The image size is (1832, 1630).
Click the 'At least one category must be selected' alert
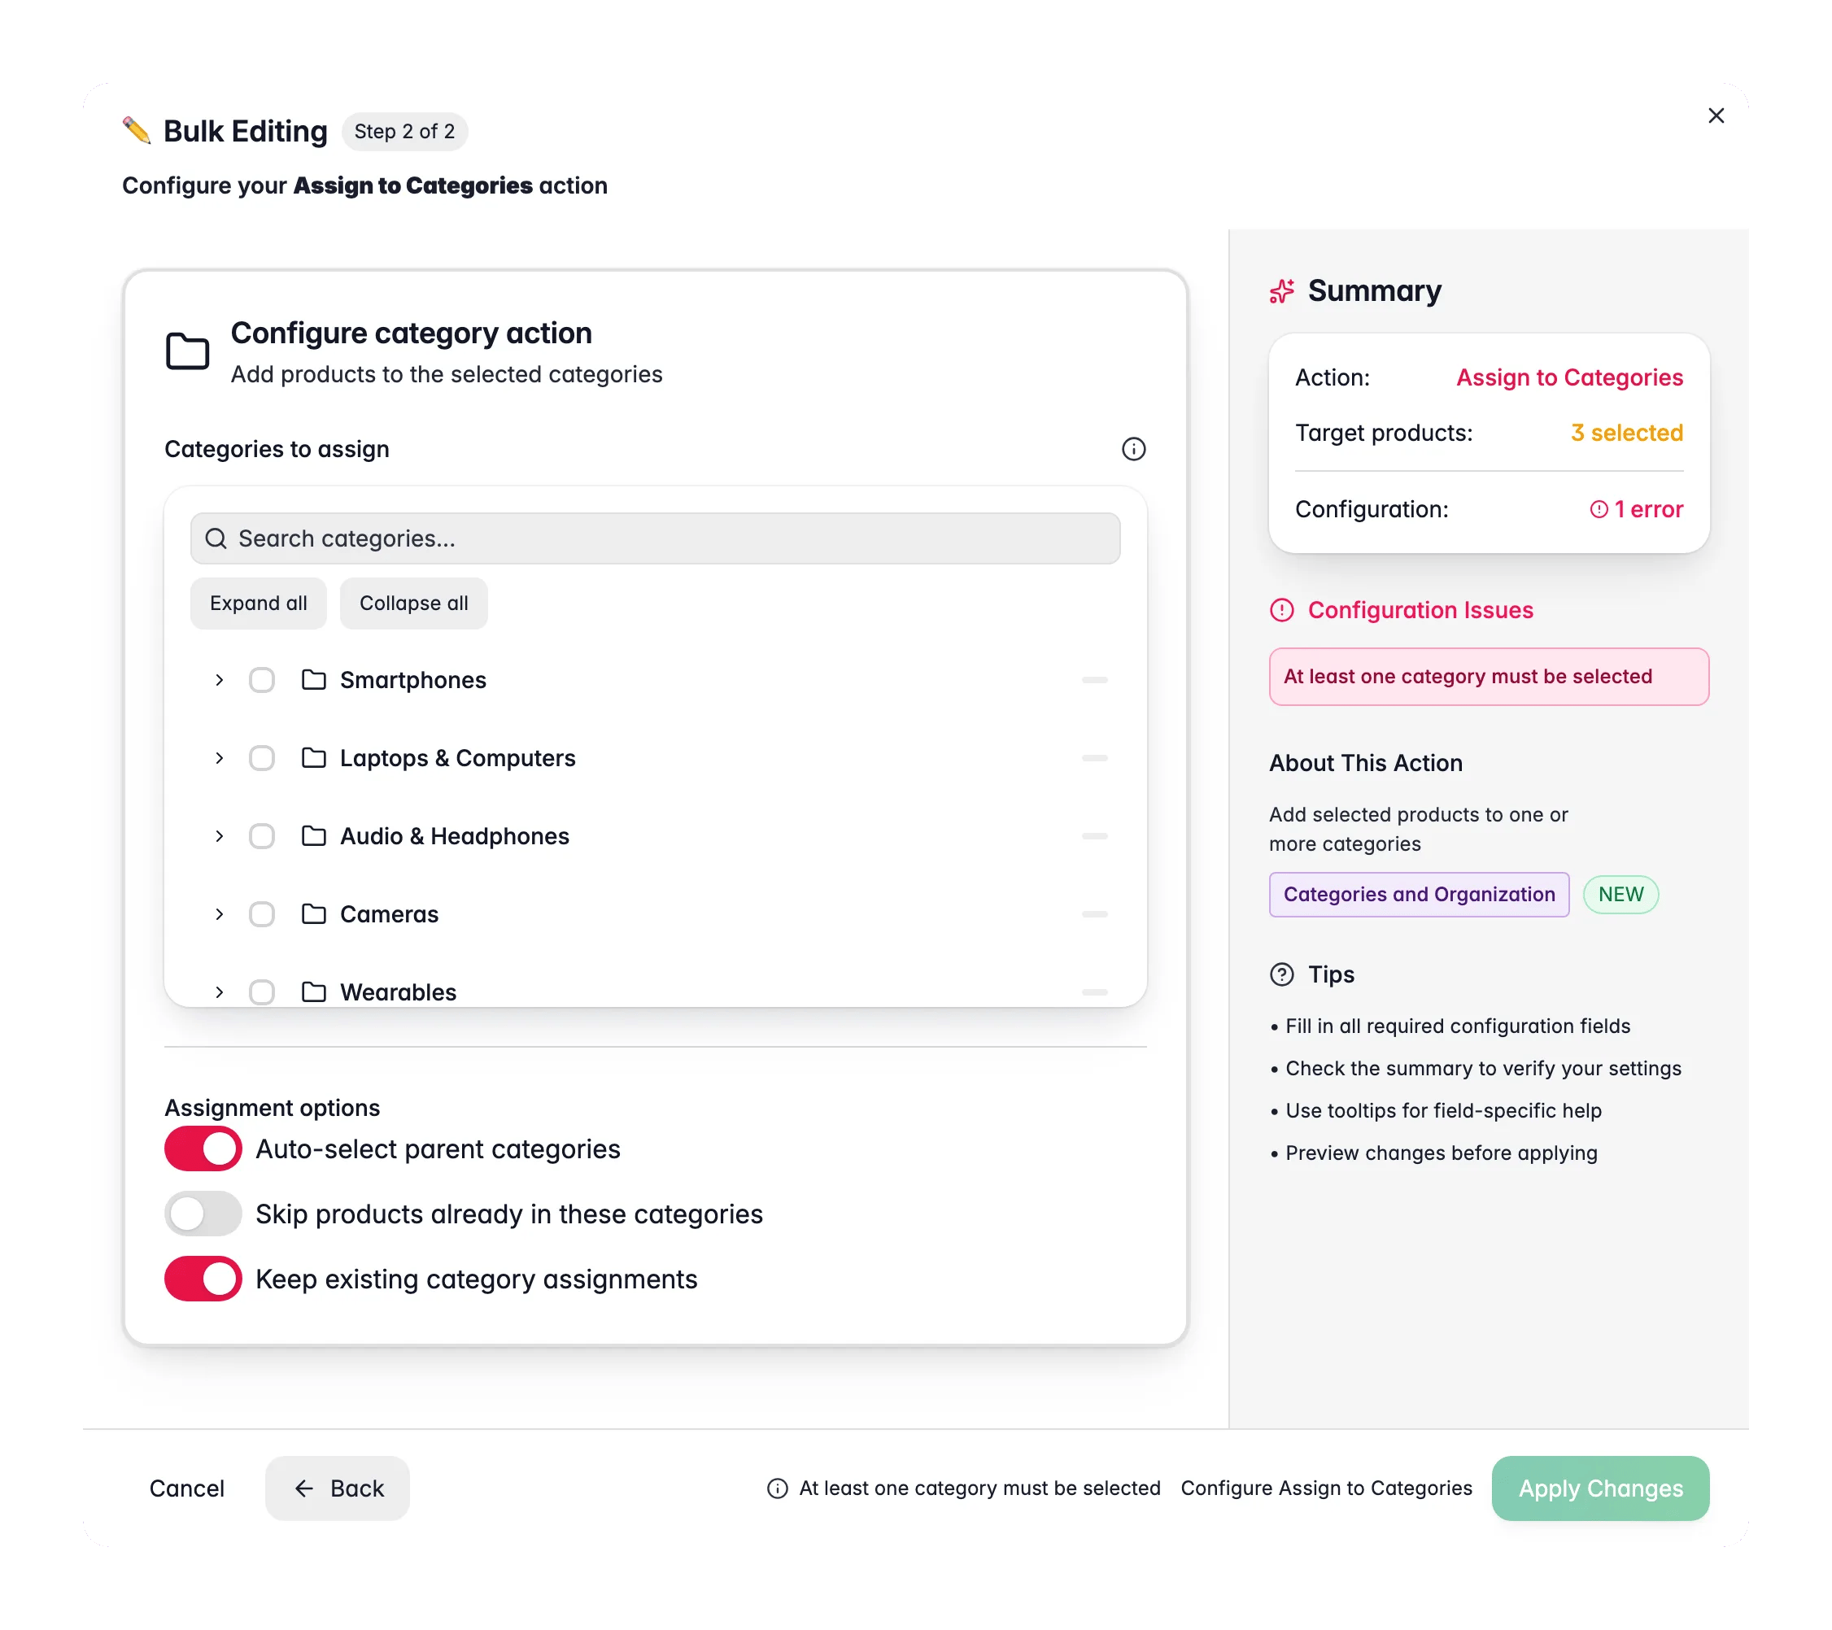click(1489, 677)
